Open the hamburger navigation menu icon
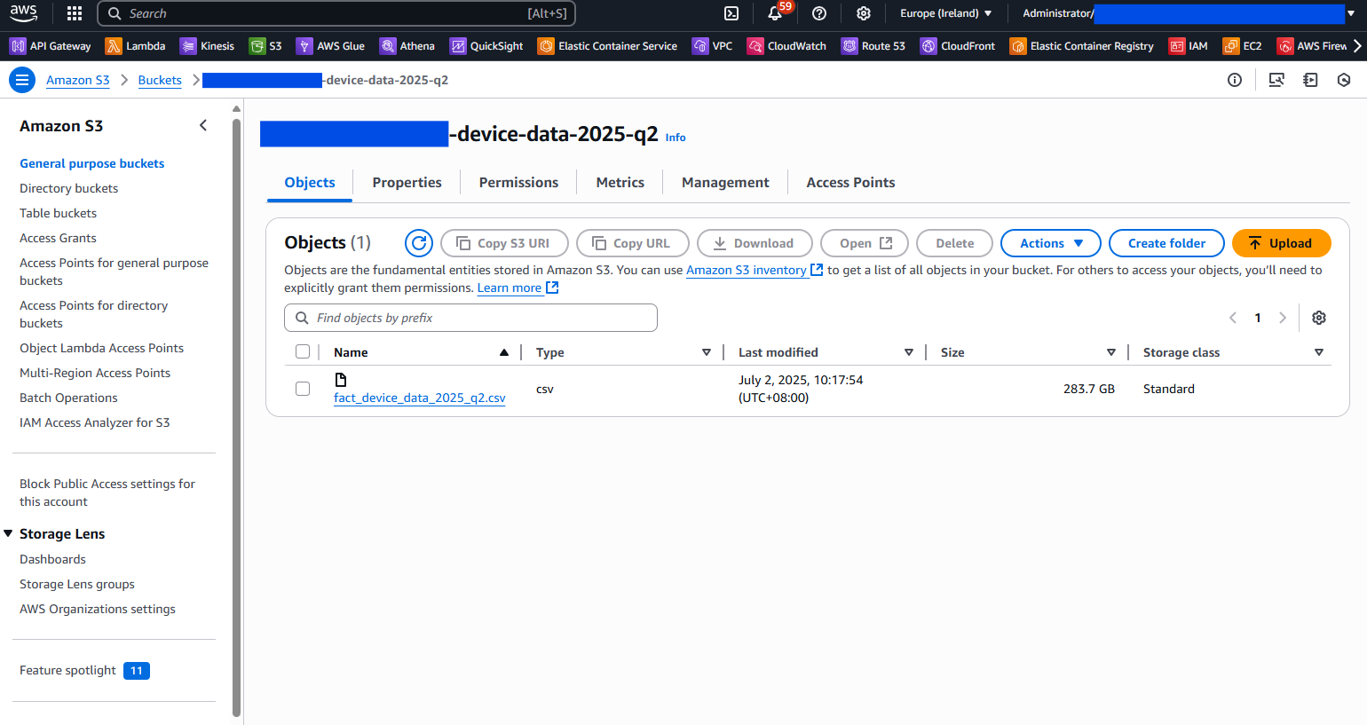The image size is (1367, 725). point(22,80)
